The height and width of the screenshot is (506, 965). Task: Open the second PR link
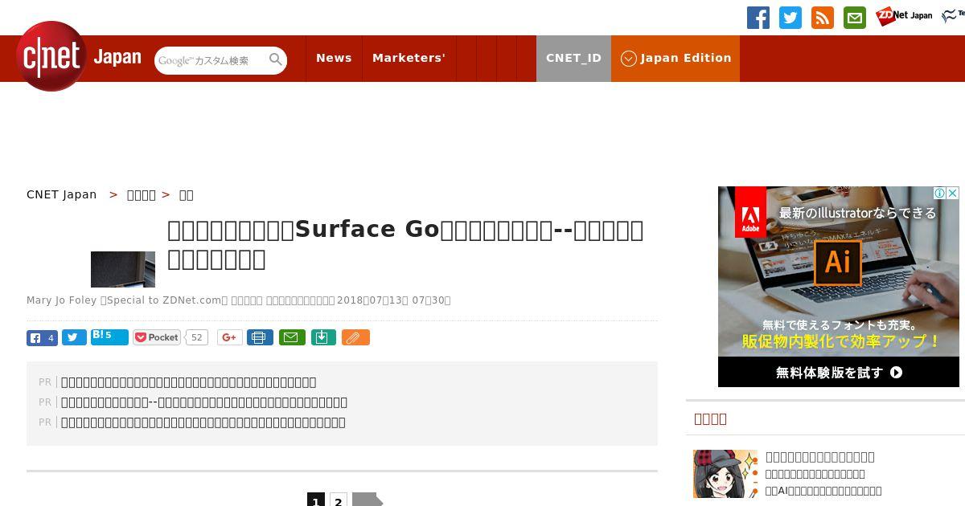click(x=204, y=402)
